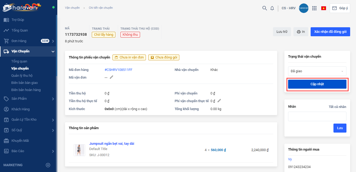
Task: Open the apps grid icon
Action: pyautogui.click(x=314, y=8)
